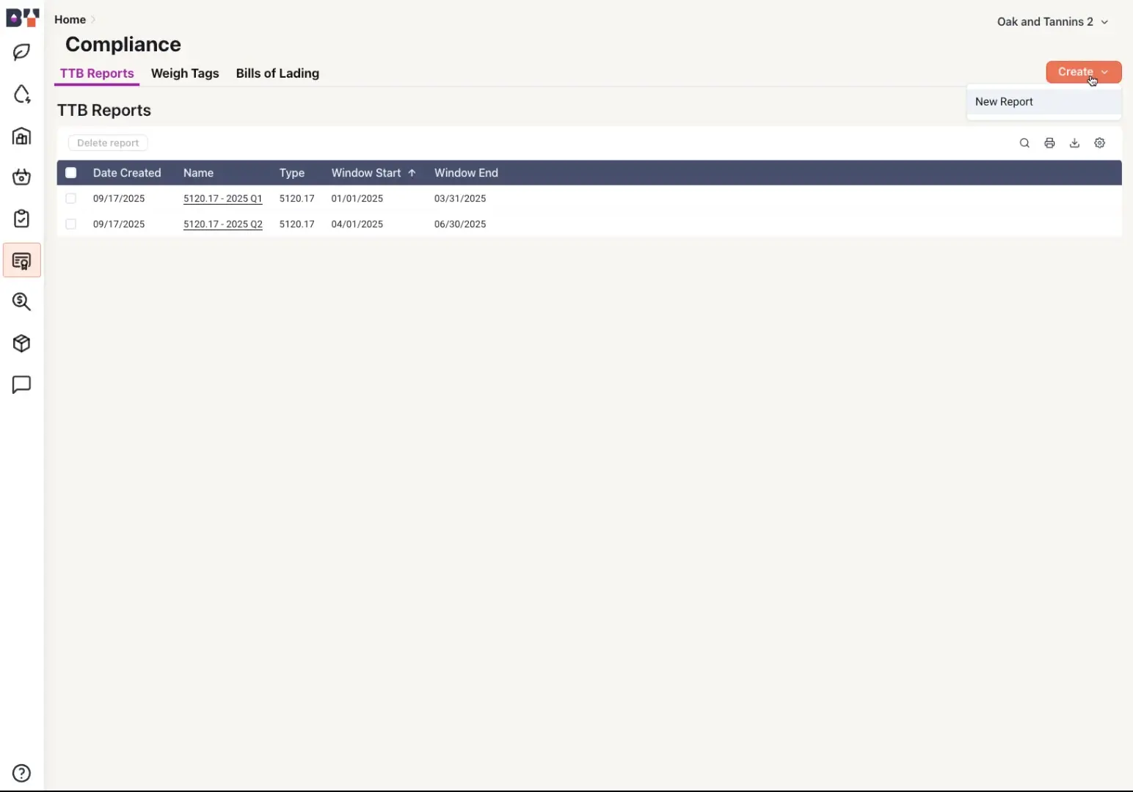Open the building icon in sidebar

click(22, 136)
